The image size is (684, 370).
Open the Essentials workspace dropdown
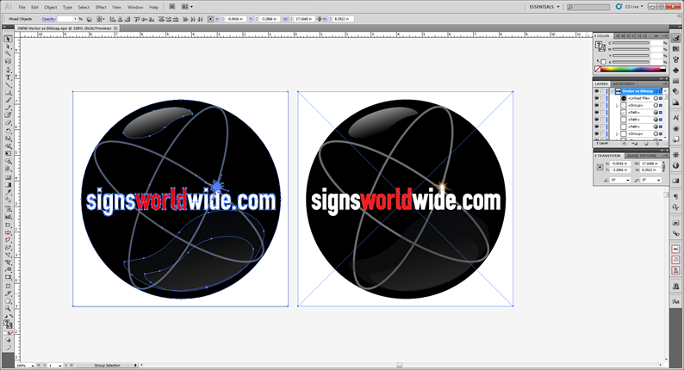coord(544,7)
